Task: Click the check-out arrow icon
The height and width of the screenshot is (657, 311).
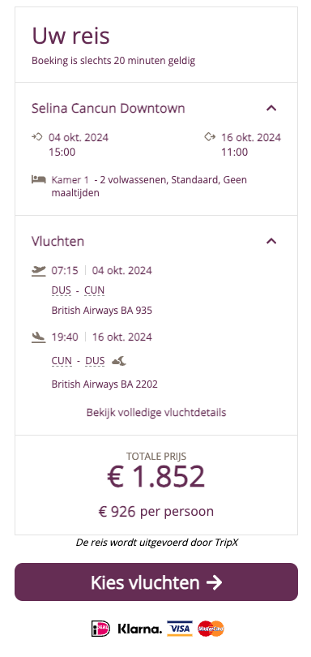Action: pyautogui.click(x=210, y=136)
